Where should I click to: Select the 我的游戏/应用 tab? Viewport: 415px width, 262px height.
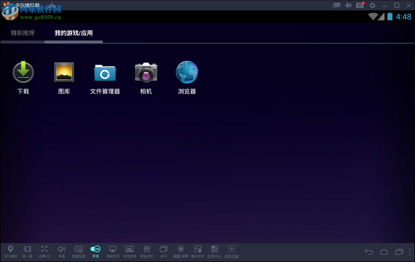pyautogui.click(x=73, y=33)
